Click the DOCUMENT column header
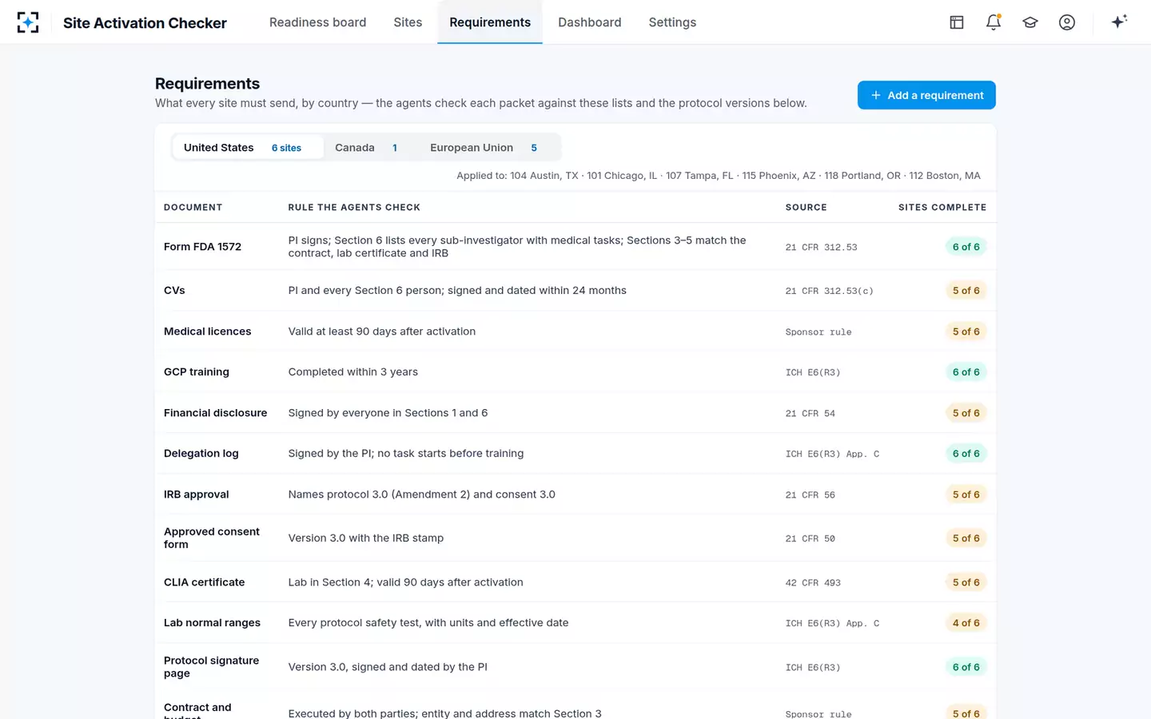 (x=193, y=208)
